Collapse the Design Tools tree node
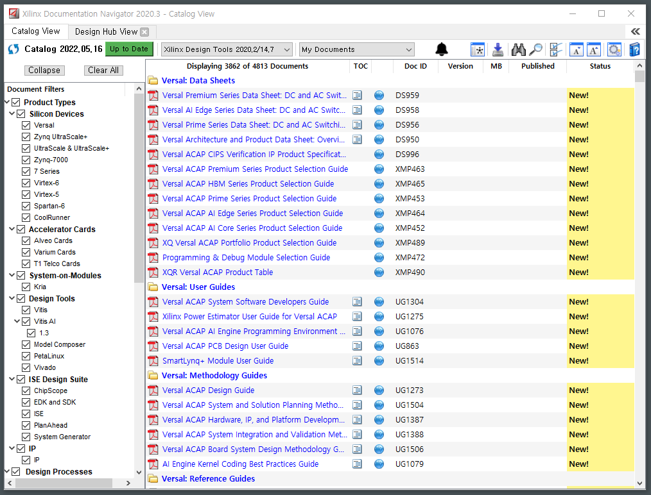The width and height of the screenshot is (651, 495). 12,298
